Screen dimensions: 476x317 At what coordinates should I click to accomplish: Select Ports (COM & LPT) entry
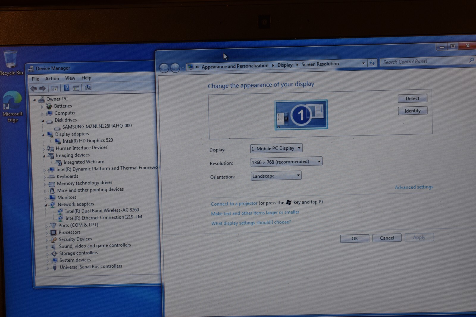78,225
